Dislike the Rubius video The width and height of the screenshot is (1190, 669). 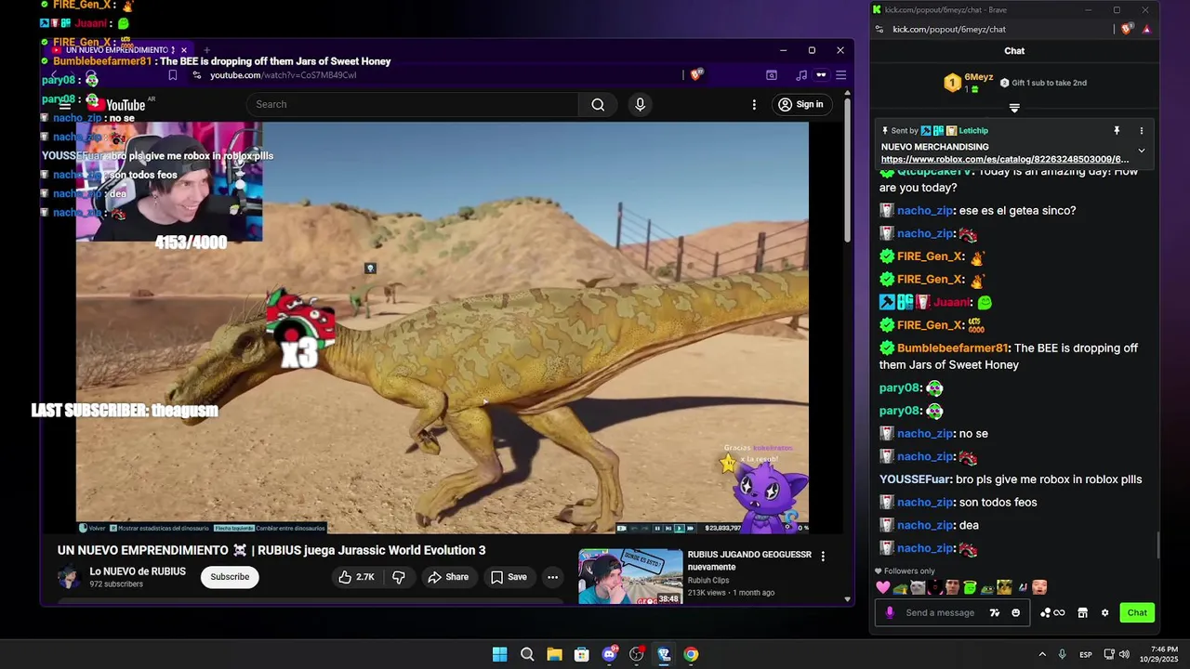[x=398, y=577]
